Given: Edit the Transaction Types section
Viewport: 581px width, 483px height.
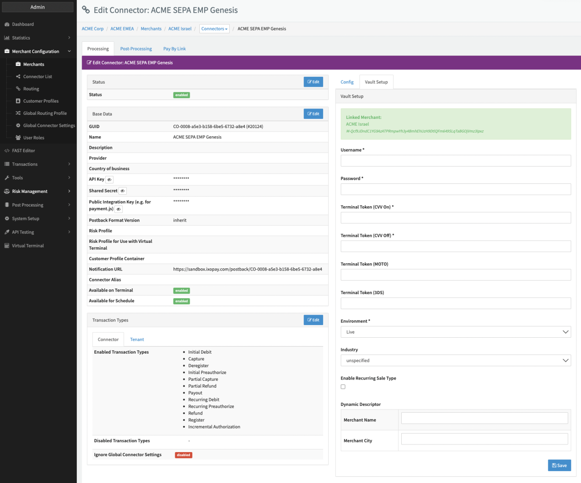Looking at the screenshot, I should pyautogui.click(x=313, y=320).
